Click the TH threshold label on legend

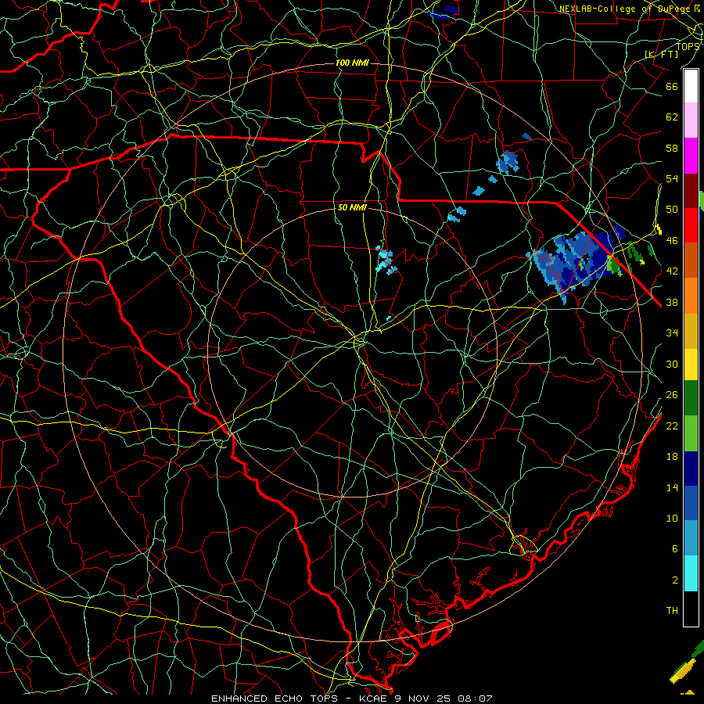(672, 611)
